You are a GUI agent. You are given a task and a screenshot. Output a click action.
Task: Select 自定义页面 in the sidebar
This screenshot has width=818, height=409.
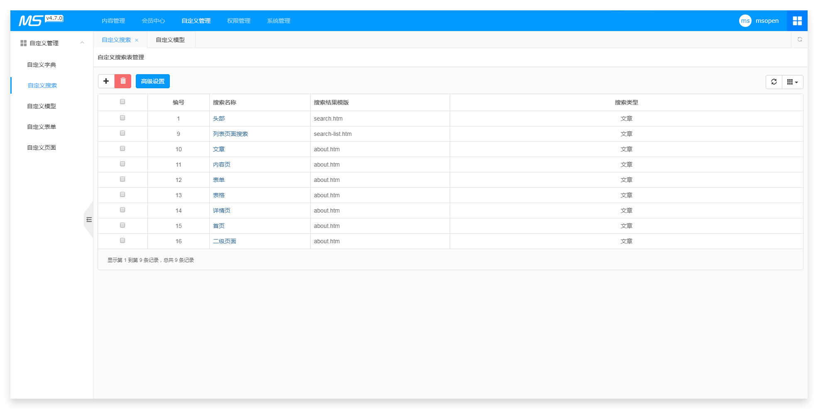point(42,148)
